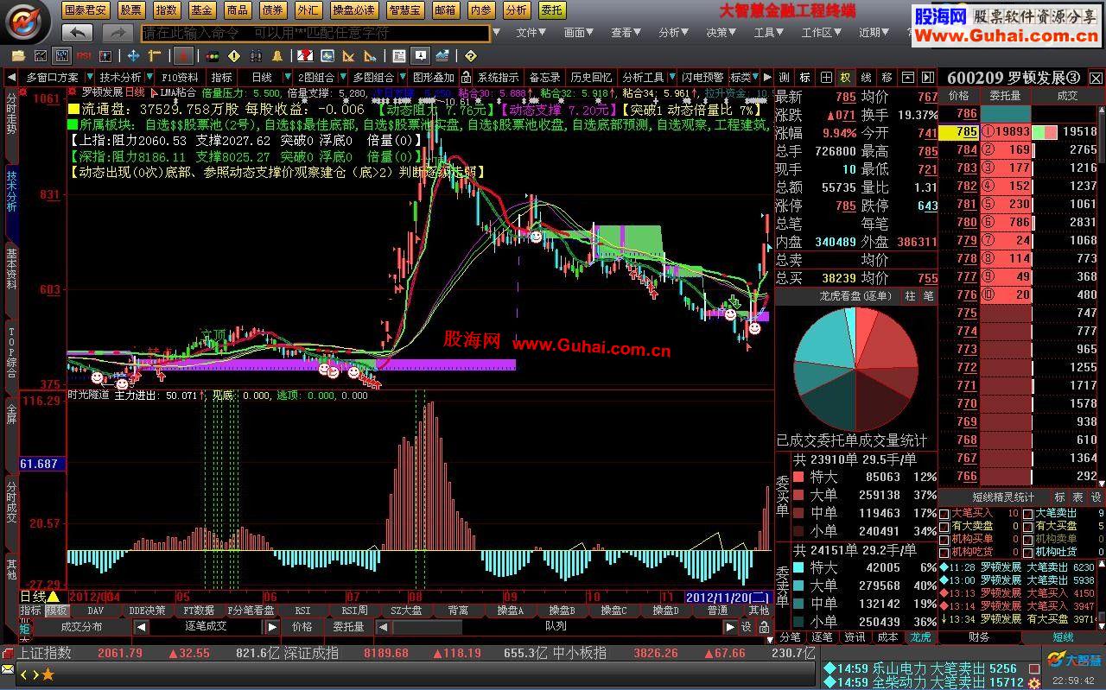This screenshot has width=1106, height=690.
Task: Click the red question mark chart icon
Action: 305,56
